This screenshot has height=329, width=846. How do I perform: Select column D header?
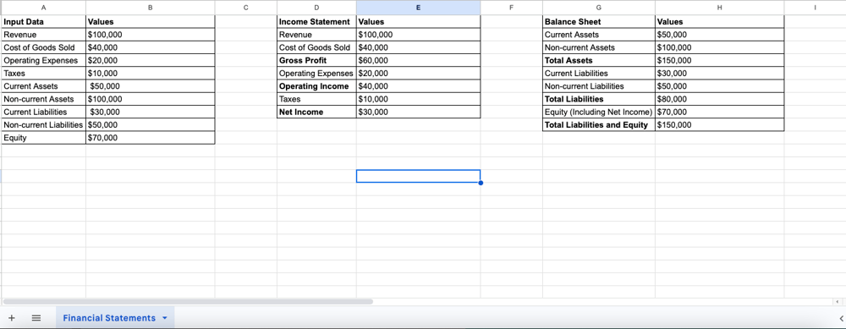click(316, 8)
